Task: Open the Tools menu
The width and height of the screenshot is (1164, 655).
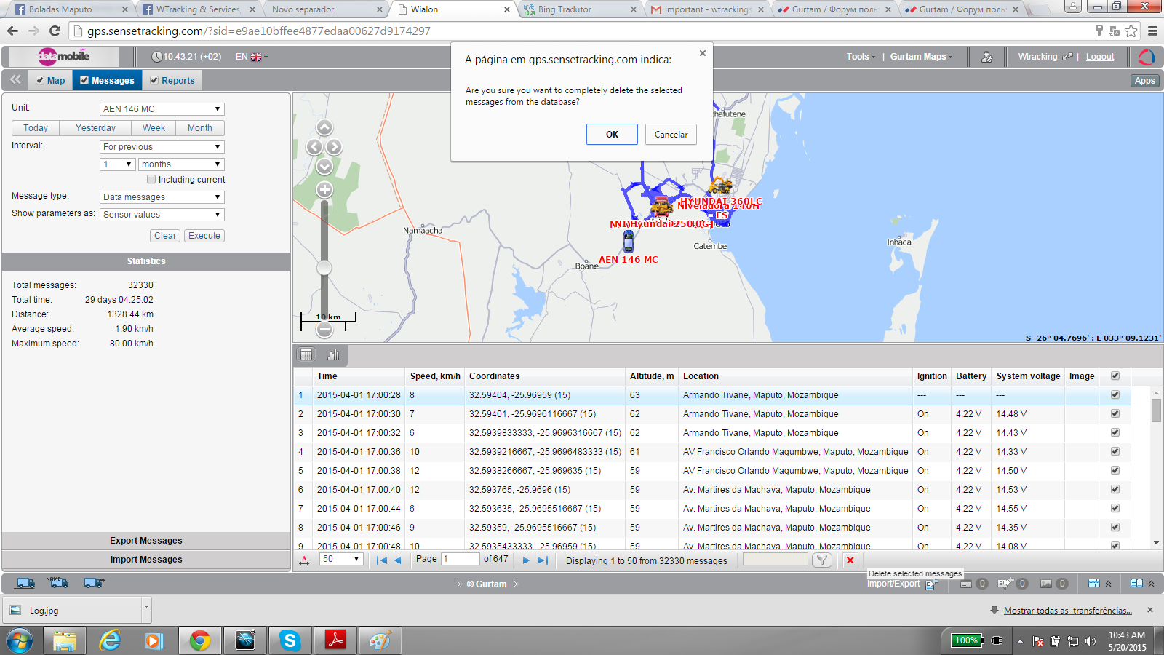Action: 860,57
